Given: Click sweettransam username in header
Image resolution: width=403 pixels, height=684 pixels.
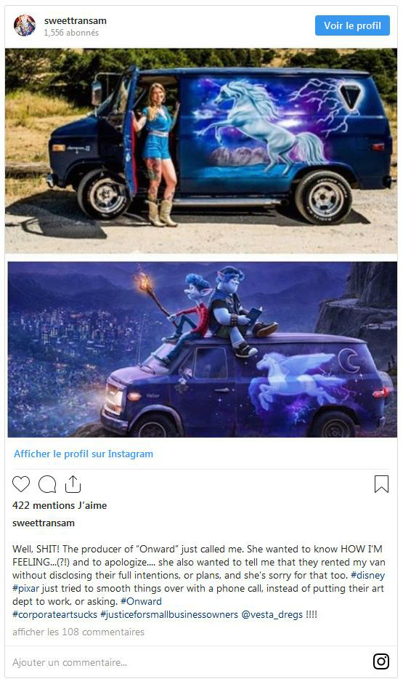Looking at the screenshot, I should pyautogui.click(x=76, y=20).
